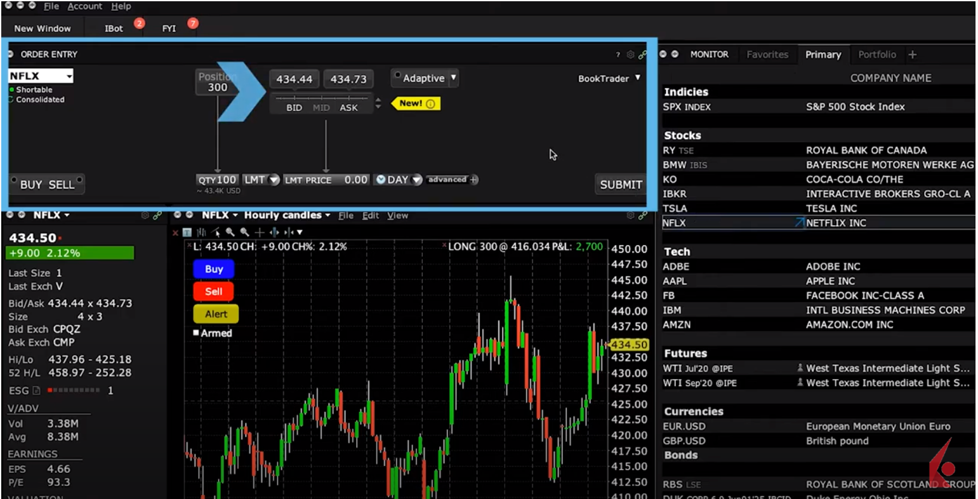Click the LMT PRICE input field
This screenshot has height=499, width=978.
[x=326, y=180]
